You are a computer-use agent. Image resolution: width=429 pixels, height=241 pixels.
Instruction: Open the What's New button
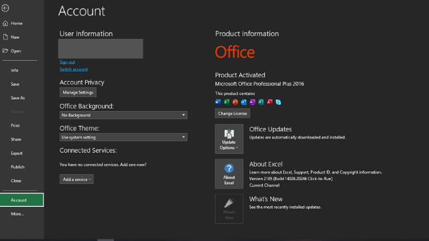[x=229, y=209]
